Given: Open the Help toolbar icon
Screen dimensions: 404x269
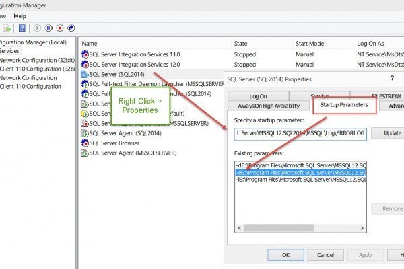Looking at the screenshot, I should pos(22,28).
